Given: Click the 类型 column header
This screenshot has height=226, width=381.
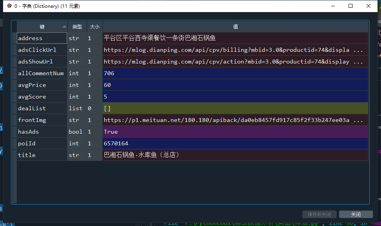Looking at the screenshot, I should coord(77,27).
